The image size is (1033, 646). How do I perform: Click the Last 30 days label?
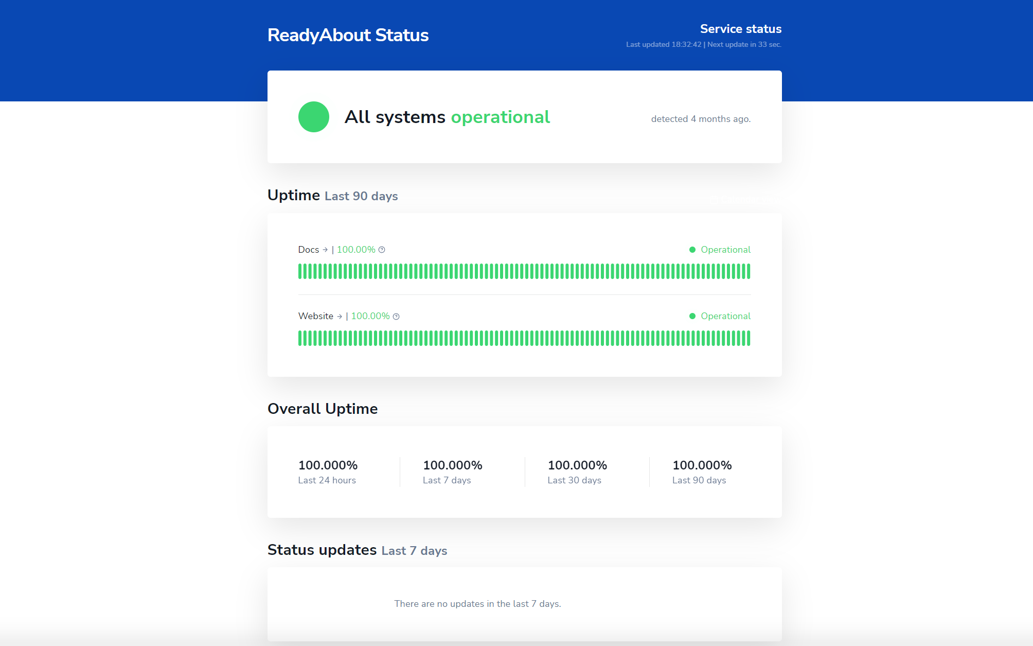575,480
